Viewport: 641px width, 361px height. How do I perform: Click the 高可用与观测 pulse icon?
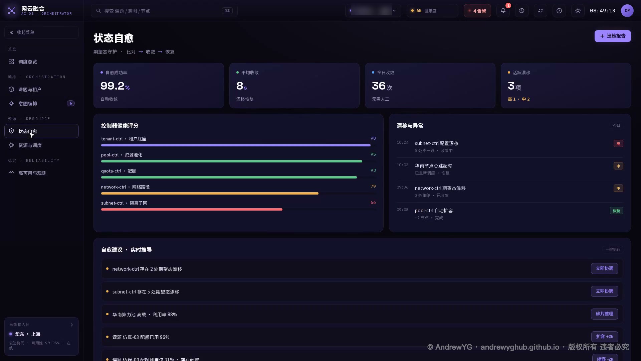click(x=11, y=173)
